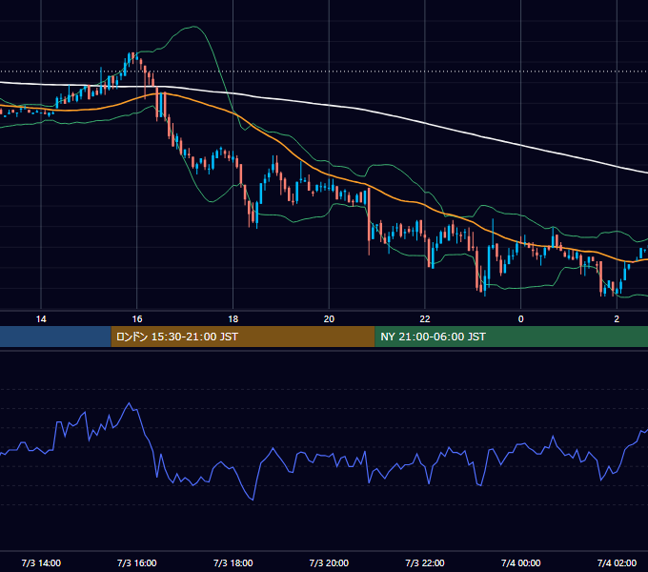Click the 7/3 20:00 time label

329,562
